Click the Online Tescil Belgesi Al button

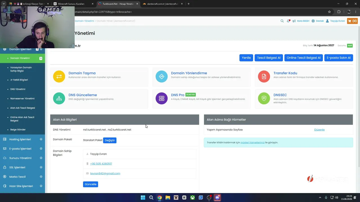tap(303, 58)
